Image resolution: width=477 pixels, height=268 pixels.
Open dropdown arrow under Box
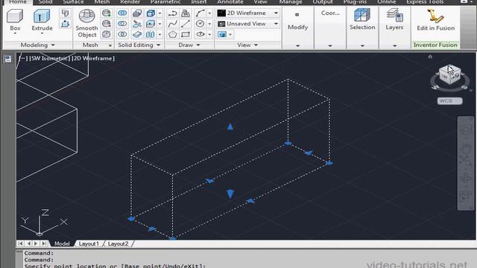tap(15, 33)
